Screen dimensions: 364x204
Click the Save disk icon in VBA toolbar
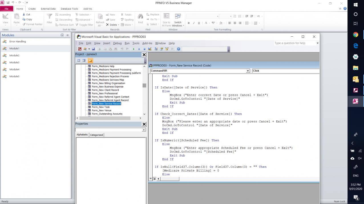coord(93,49)
